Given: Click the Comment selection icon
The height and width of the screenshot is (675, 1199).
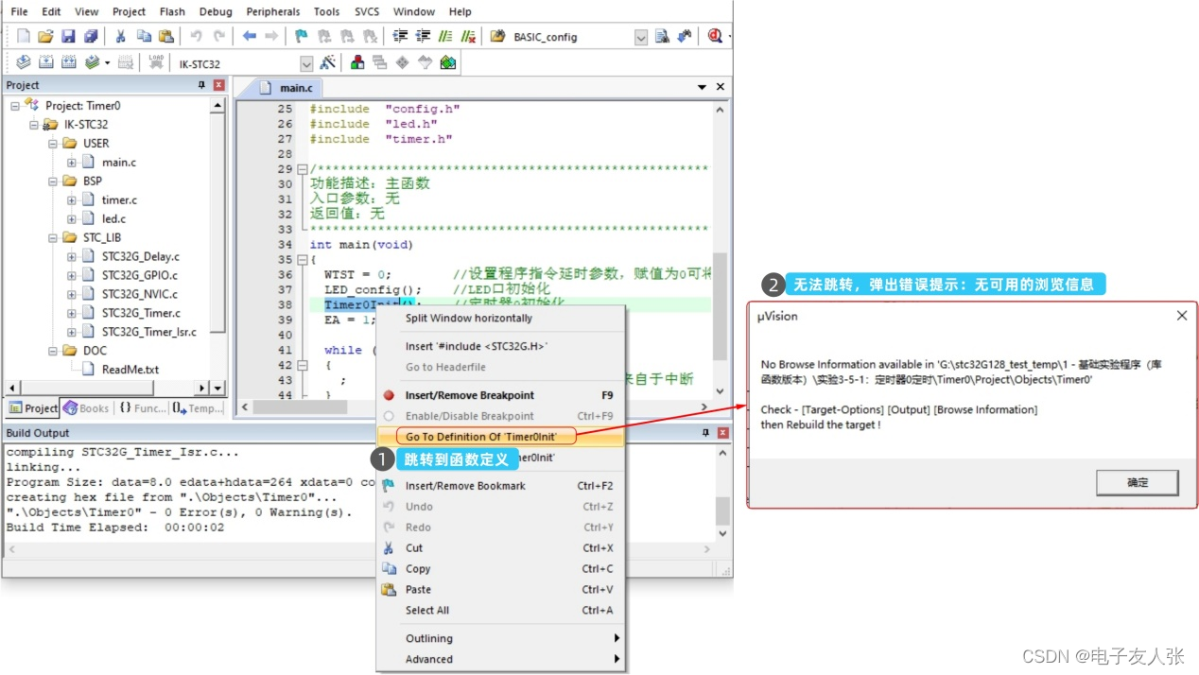Looking at the screenshot, I should pyautogui.click(x=445, y=36).
